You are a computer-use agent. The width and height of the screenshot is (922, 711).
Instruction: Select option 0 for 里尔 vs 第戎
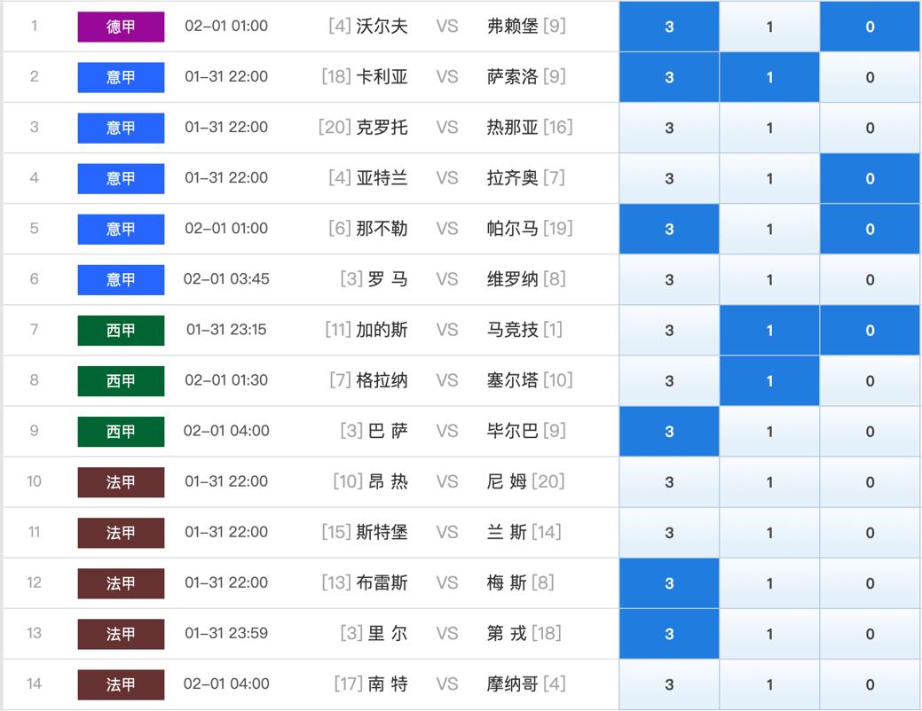click(870, 633)
